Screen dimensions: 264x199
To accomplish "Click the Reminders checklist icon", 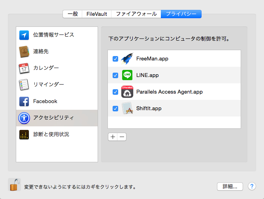I will pyautogui.click(x=24, y=84).
